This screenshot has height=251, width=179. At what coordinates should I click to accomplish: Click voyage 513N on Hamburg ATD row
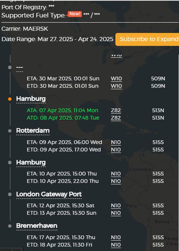pyautogui.click(x=158, y=118)
